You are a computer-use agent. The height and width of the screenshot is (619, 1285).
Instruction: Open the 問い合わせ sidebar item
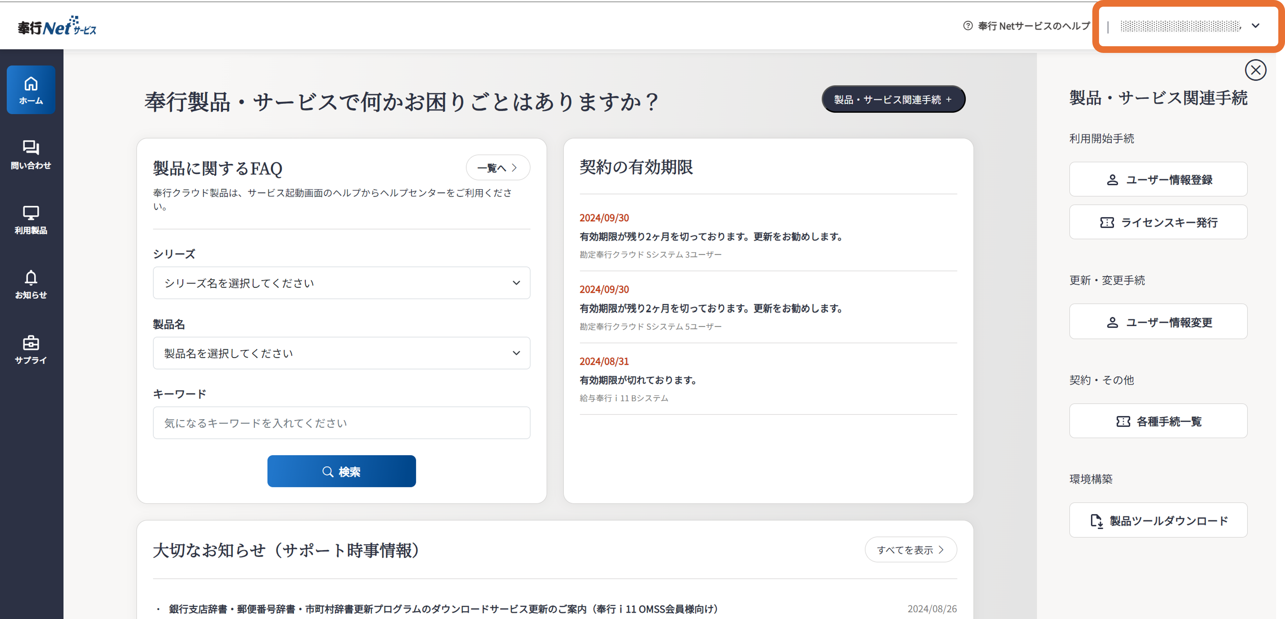pos(31,155)
